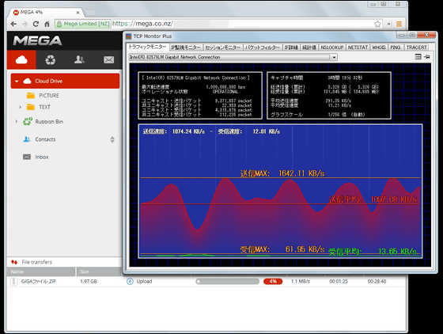Switch to the NETSTAT tab

click(x=358, y=47)
